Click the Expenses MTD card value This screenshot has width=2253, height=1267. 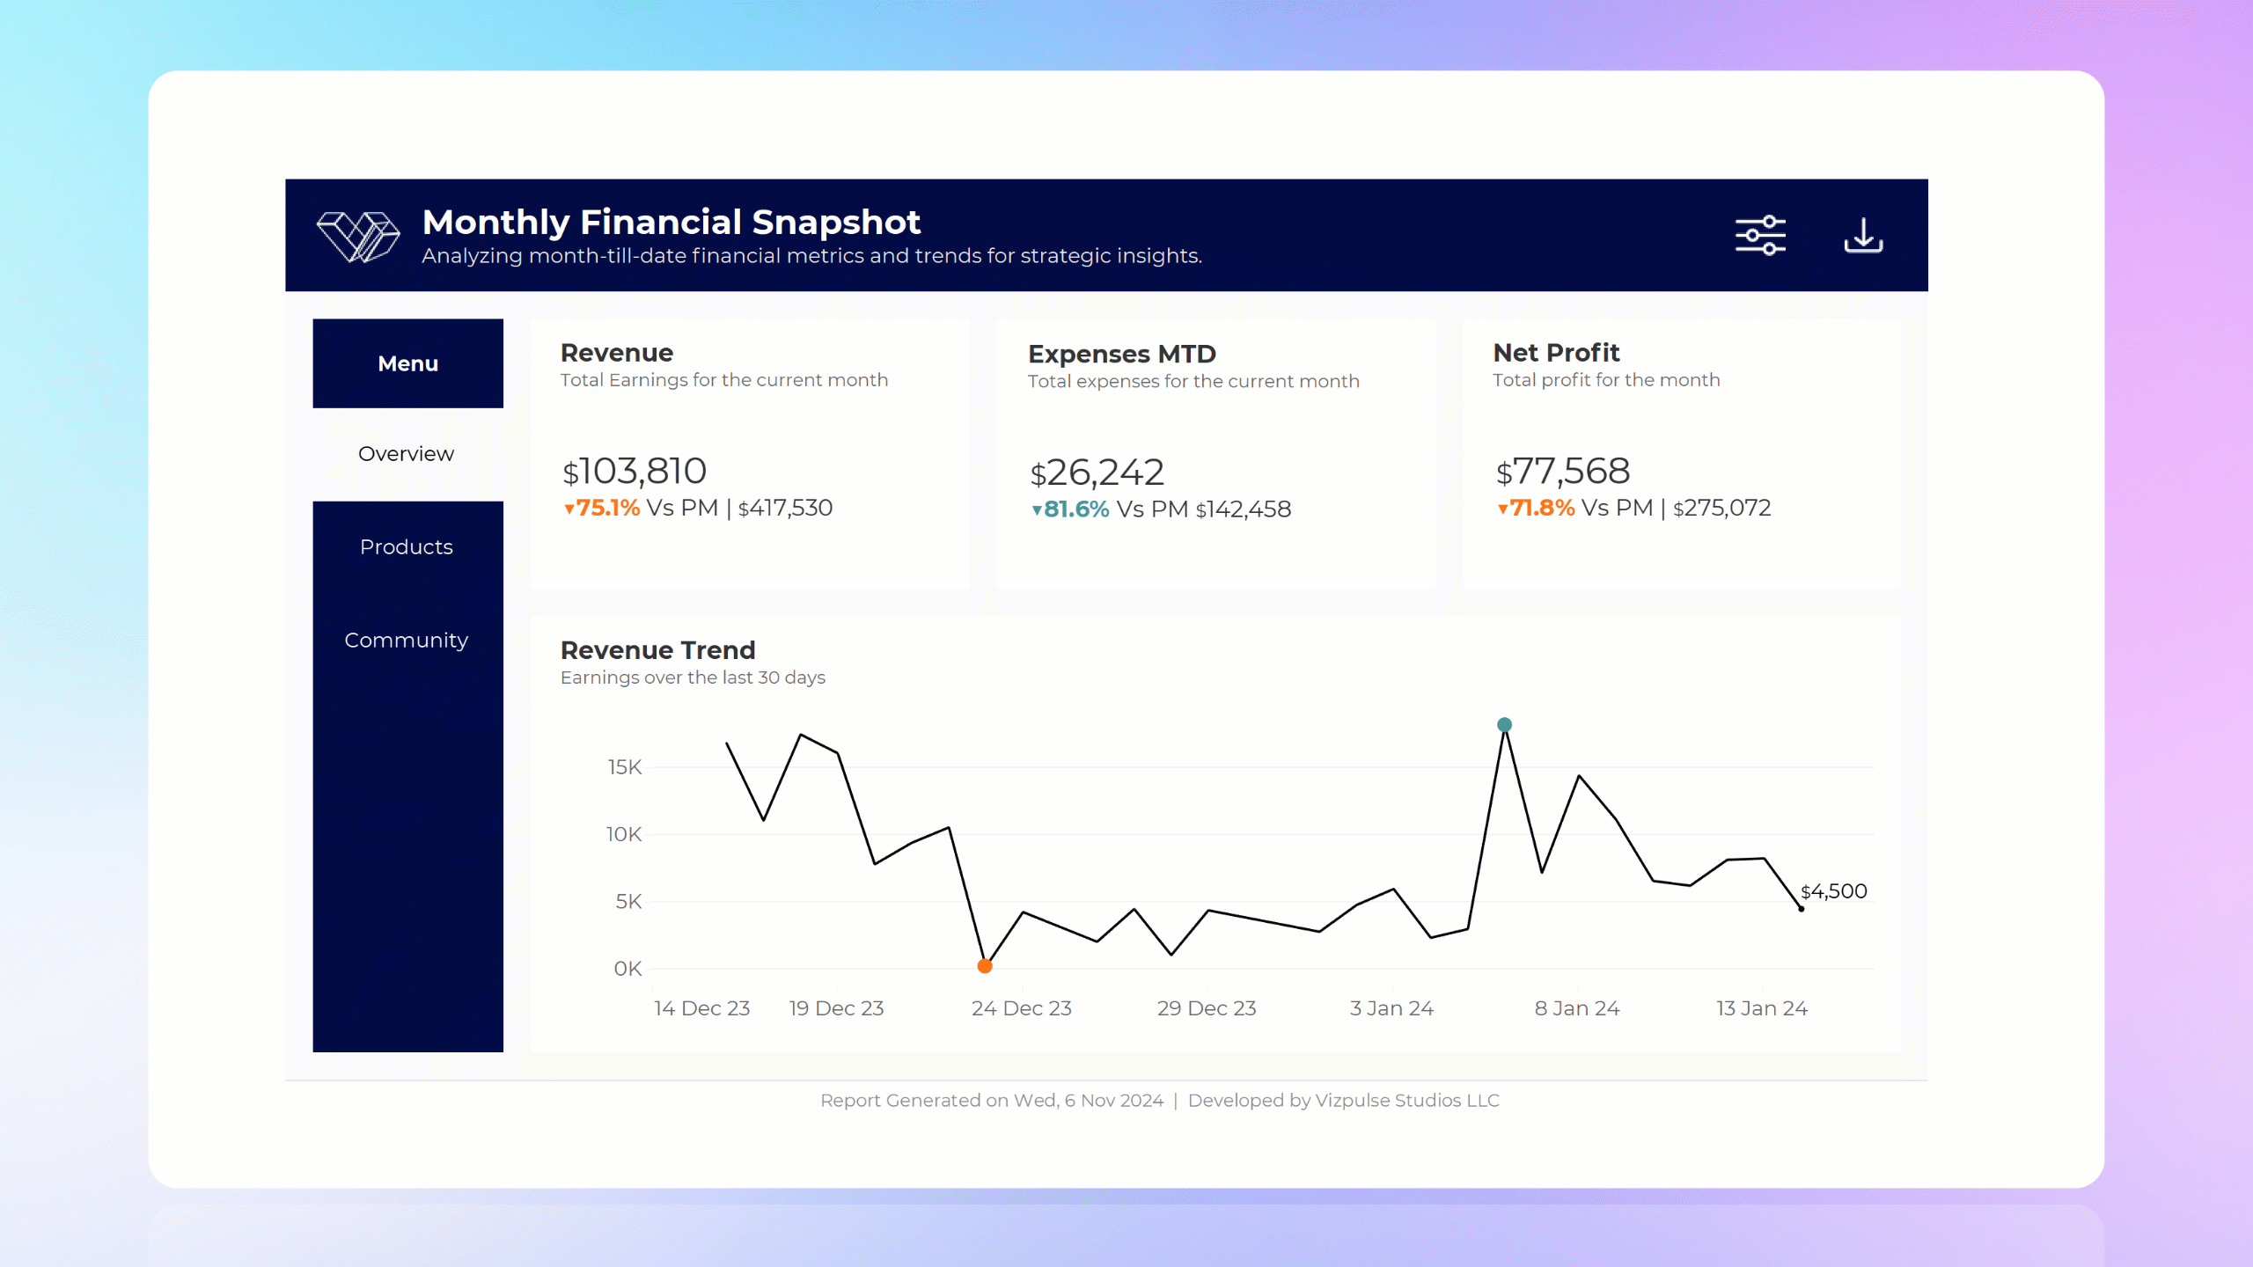tap(1097, 473)
